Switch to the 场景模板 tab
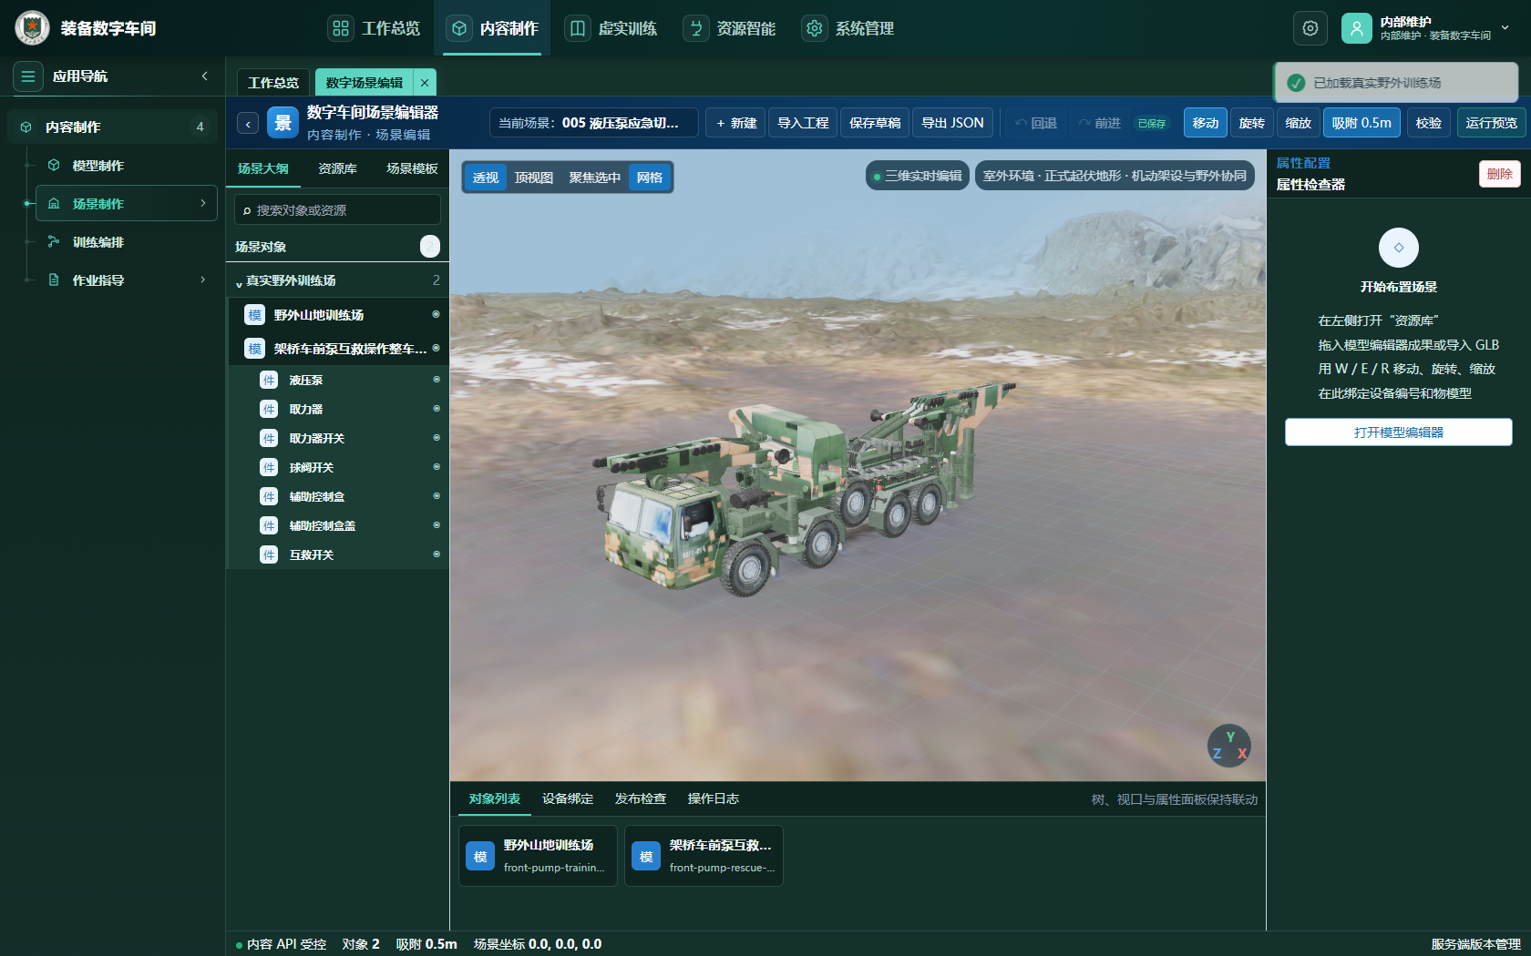1531x956 pixels. 412,168
